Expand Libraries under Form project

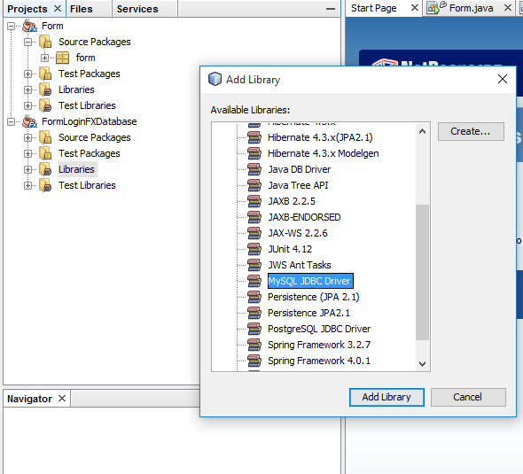tap(28, 89)
